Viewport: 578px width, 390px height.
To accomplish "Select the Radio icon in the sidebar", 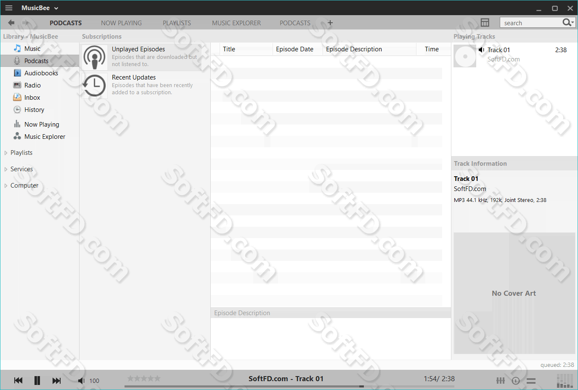I will 17,85.
